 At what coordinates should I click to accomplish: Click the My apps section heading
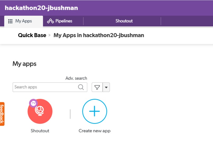click(x=25, y=64)
